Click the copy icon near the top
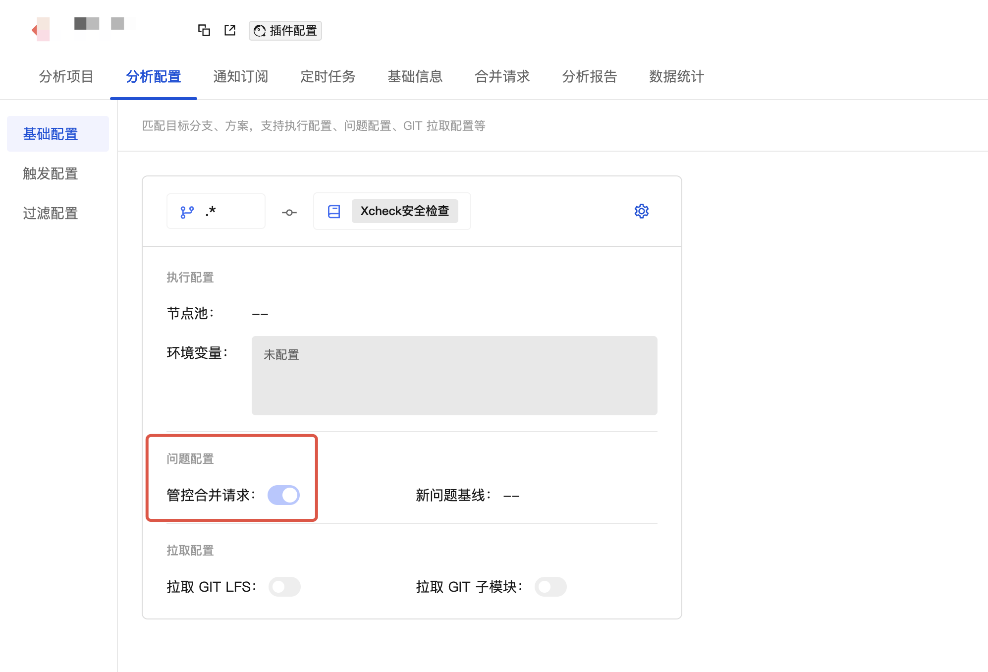This screenshot has height=672, width=988. 204,30
